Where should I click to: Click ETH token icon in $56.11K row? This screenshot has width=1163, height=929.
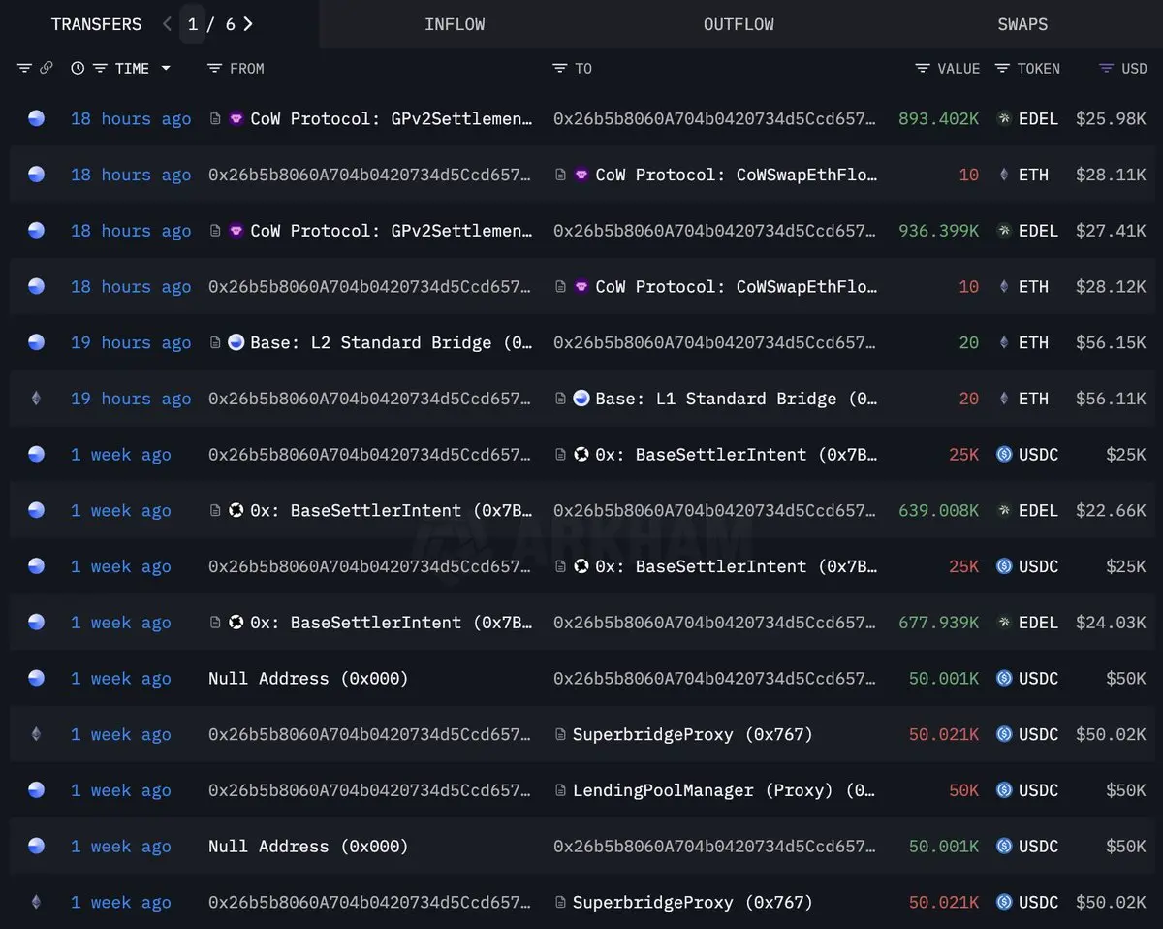pos(1004,399)
